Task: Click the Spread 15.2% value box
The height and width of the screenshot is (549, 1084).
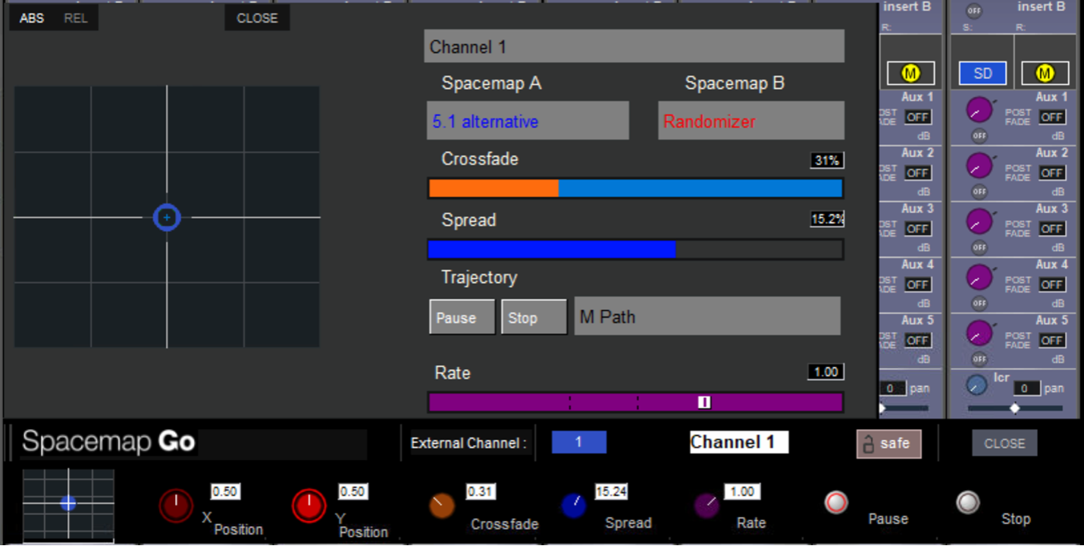Action: tap(827, 219)
